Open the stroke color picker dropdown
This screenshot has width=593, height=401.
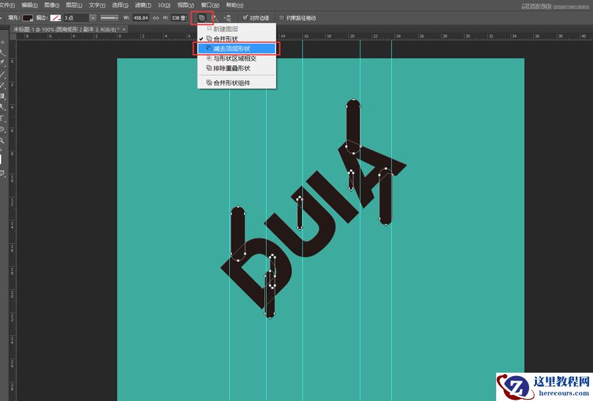(57, 18)
